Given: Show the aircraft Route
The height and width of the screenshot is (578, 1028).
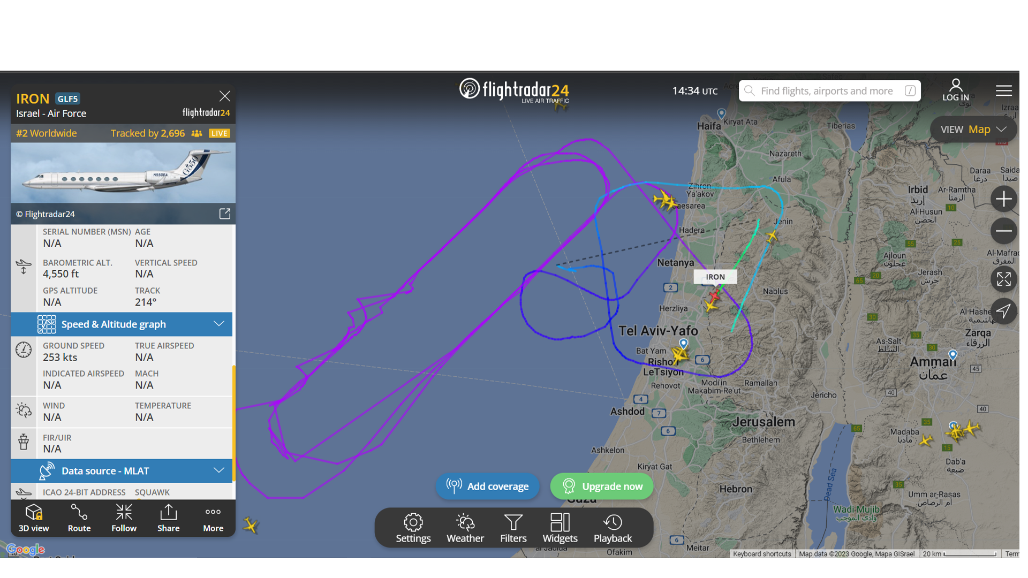Looking at the screenshot, I should [79, 518].
